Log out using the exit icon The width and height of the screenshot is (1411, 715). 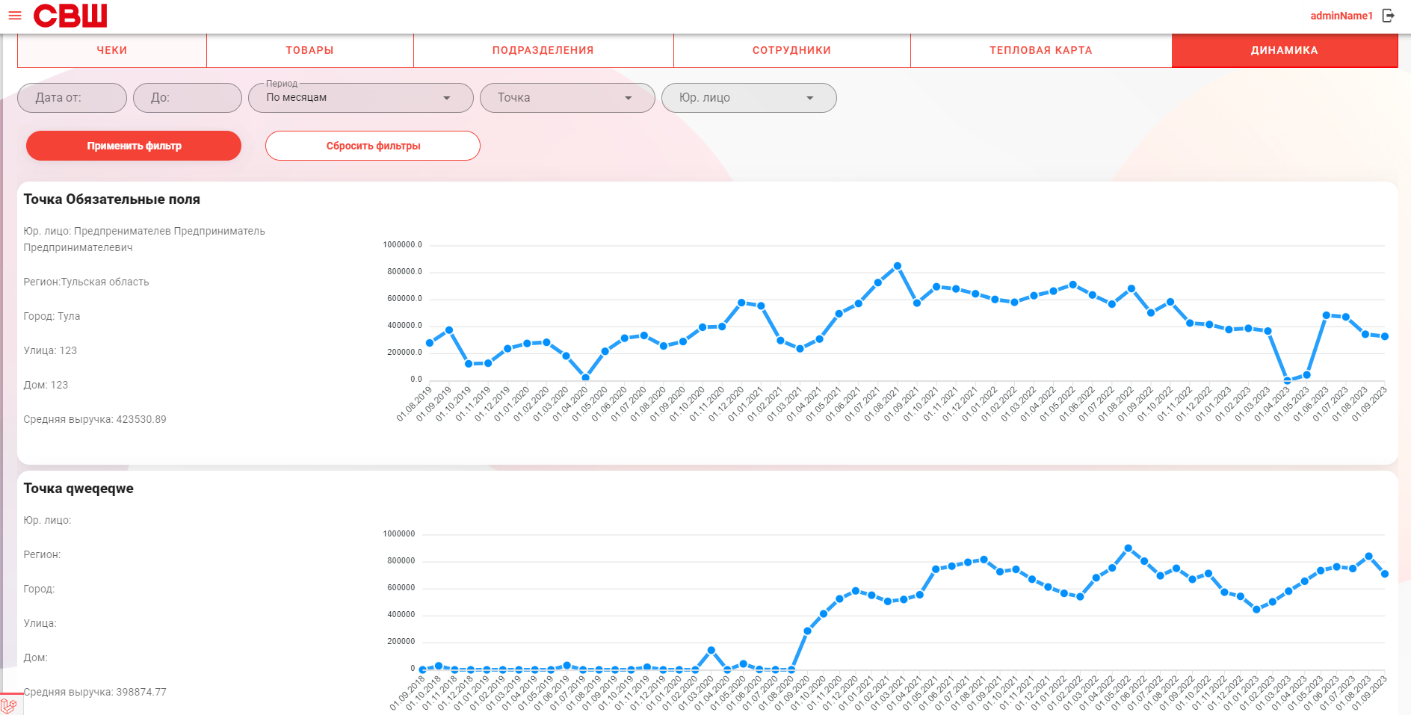click(1389, 16)
